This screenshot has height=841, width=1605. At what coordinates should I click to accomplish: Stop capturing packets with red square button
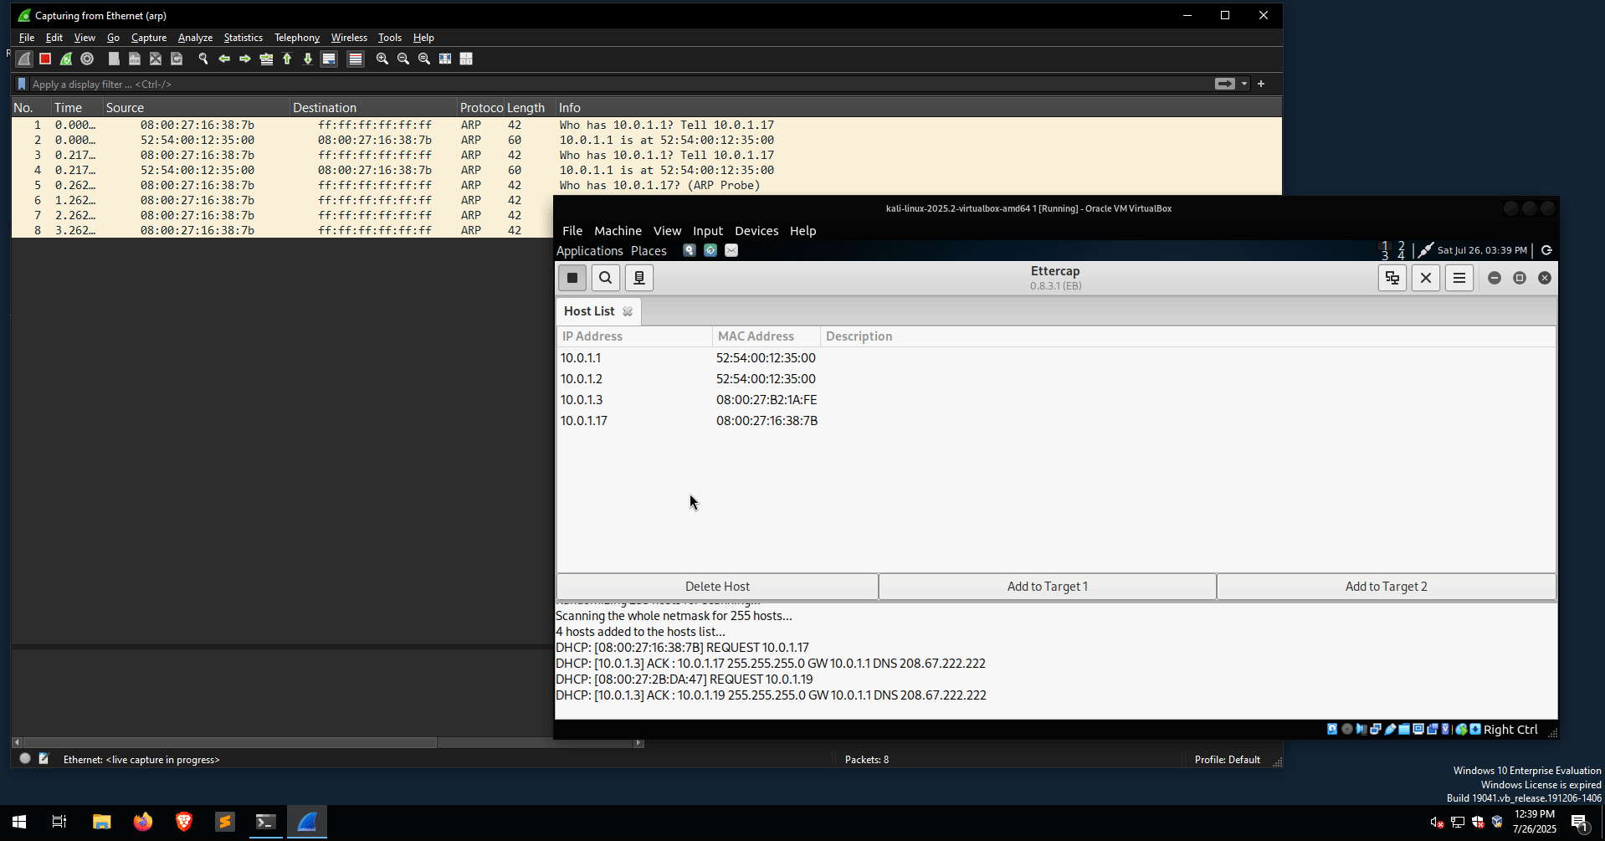pos(45,59)
